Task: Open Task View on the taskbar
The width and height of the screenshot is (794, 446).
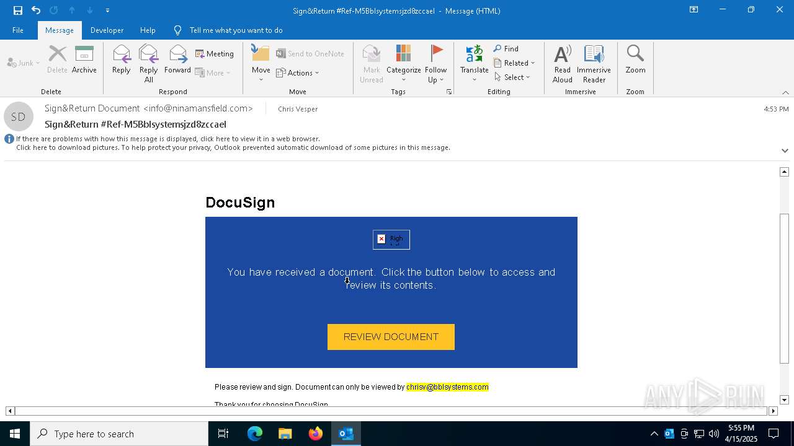Action: tap(223, 434)
